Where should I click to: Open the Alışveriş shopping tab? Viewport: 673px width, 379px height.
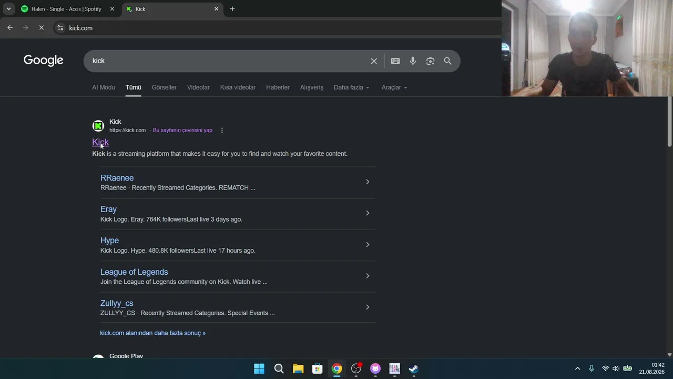(x=312, y=87)
